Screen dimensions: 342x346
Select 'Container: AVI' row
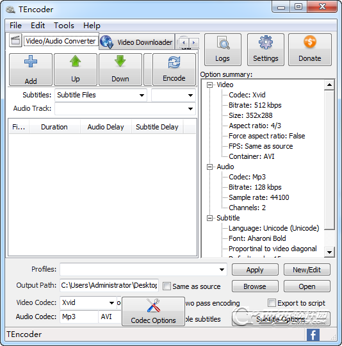(x=252, y=156)
